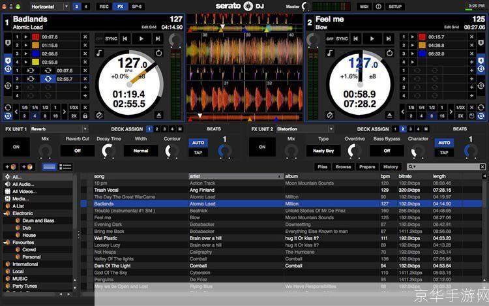Click the blue cue point 3 color swatch on deck 1

(36, 54)
